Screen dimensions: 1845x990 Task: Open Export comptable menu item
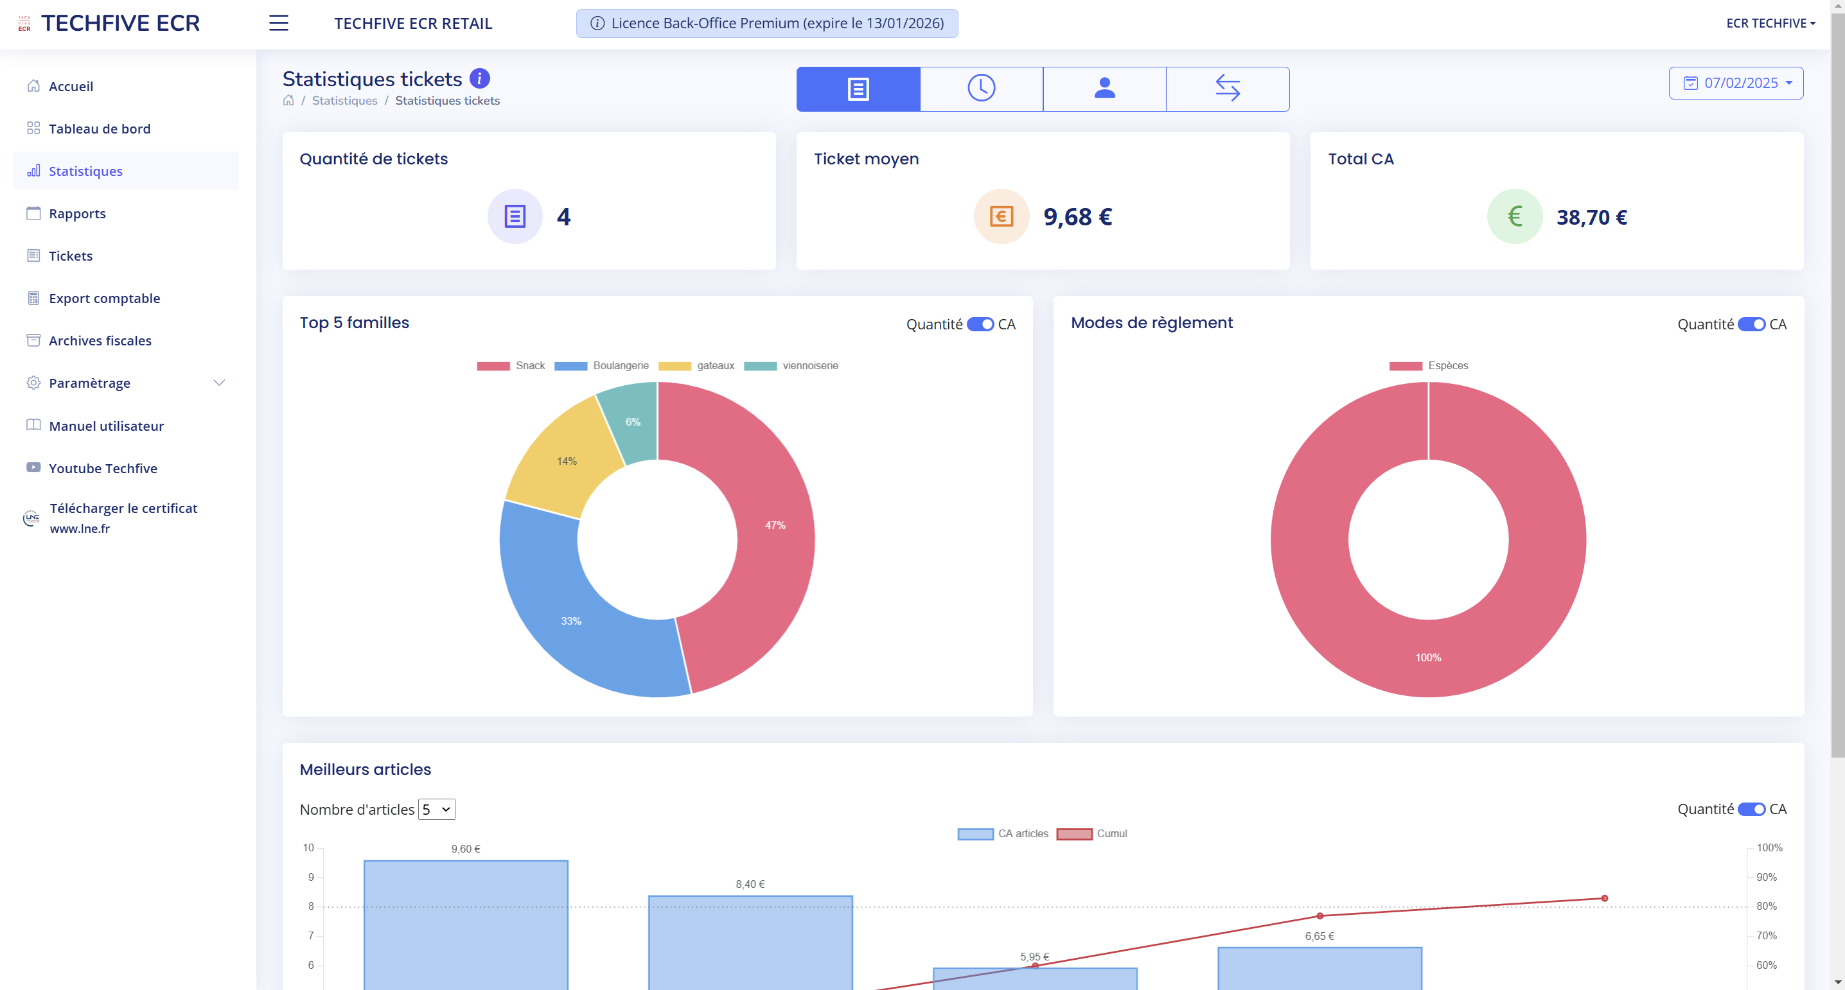[125, 298]
